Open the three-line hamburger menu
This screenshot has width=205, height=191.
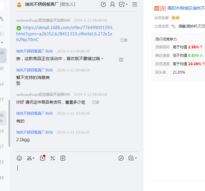coord(135,4)
